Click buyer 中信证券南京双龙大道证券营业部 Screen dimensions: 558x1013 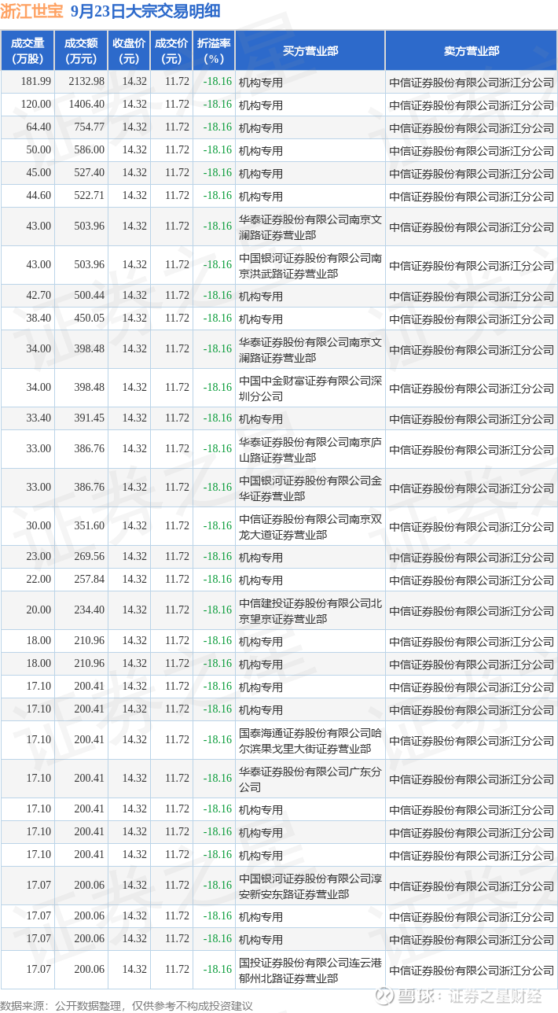point(310,526)
